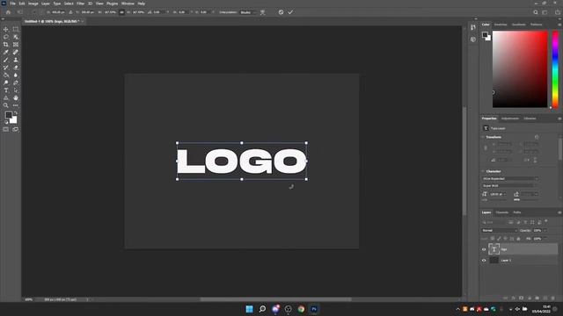
Task: Open the Interpolation dropdown in options bar
Action: click(x=248, y=12)
